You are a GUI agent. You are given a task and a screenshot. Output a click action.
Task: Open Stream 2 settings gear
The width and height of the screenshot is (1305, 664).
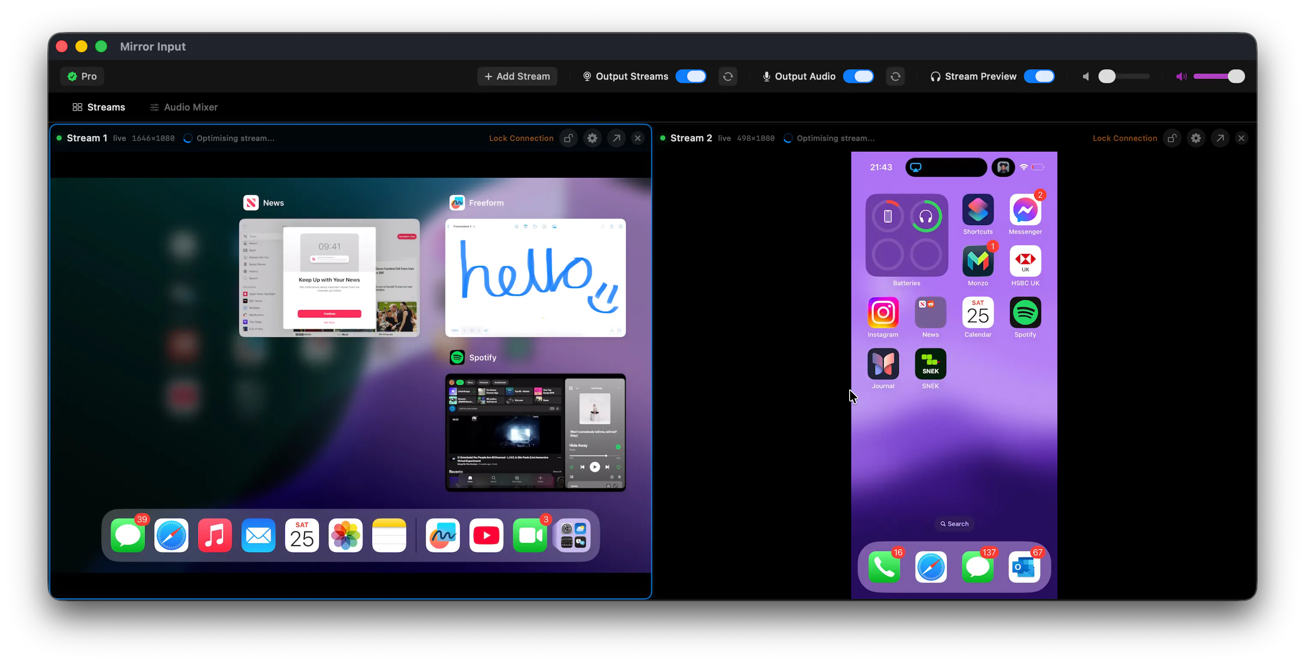point(1196,138)
